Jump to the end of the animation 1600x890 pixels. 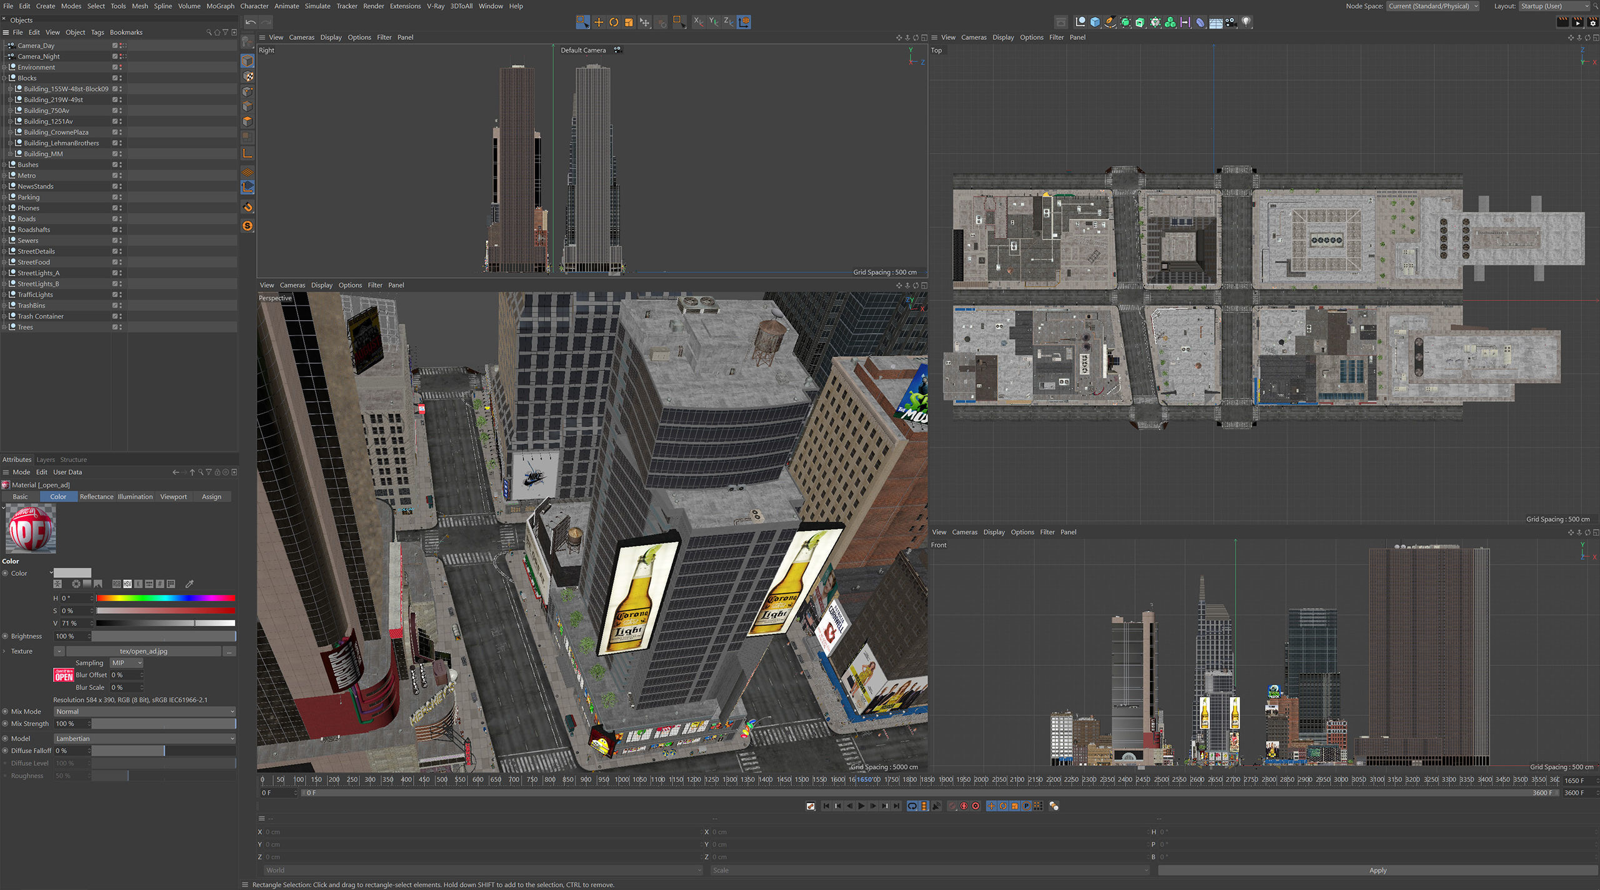(896, 806)
